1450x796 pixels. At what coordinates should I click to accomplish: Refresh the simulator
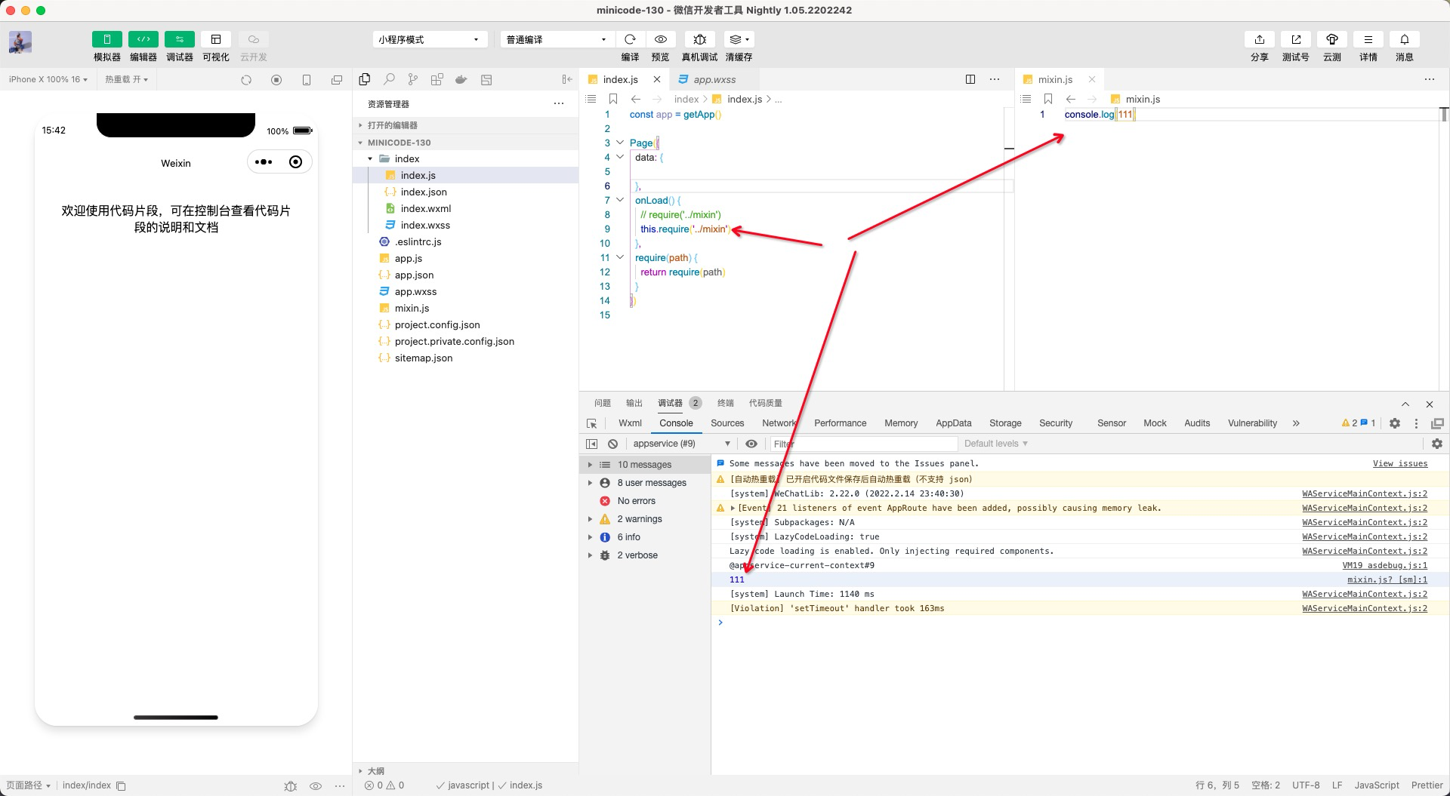246,80
